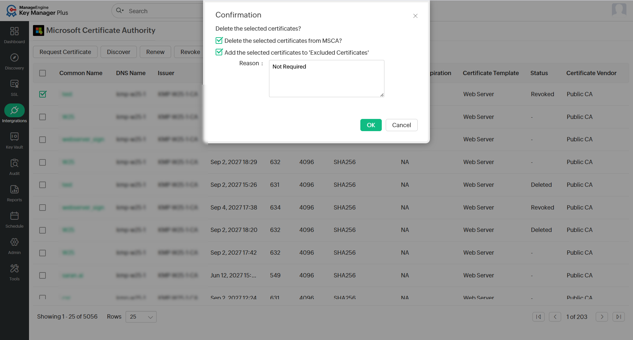Open the SSL section icon
Image resolution: width=633 pixels, height=340 pixels.
(15, 84)
